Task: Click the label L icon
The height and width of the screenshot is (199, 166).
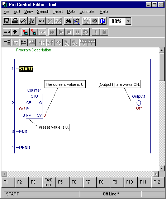Action: pos(23,42)
